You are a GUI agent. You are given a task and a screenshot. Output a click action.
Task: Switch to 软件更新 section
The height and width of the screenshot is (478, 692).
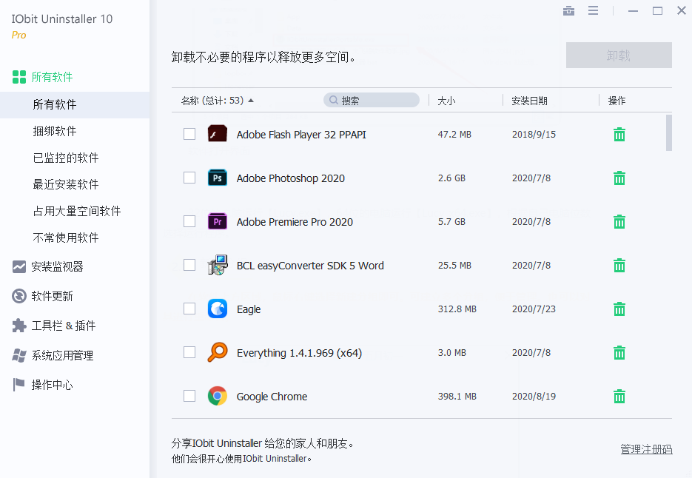(52, 296)
